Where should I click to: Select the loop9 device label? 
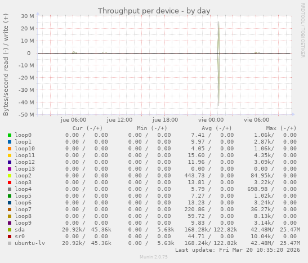point(23,223)
